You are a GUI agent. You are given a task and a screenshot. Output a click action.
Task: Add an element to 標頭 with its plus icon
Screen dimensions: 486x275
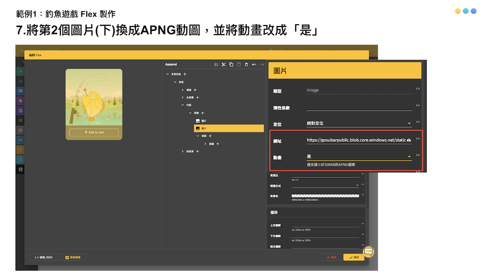pyautogui.click(x=195, y=90)
